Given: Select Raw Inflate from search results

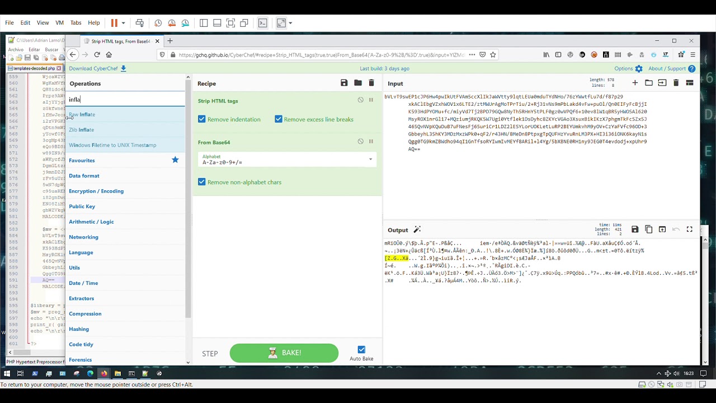Looking at the screenshot, I should [x=125, y=114].
